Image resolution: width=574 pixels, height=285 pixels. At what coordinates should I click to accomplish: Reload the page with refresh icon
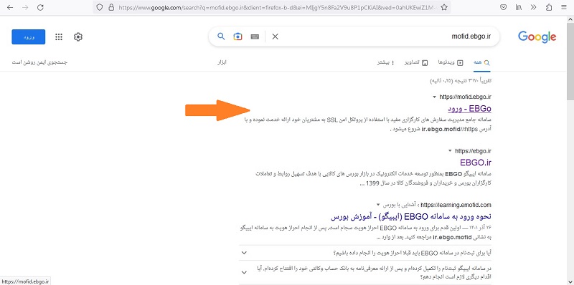(41, 7)
